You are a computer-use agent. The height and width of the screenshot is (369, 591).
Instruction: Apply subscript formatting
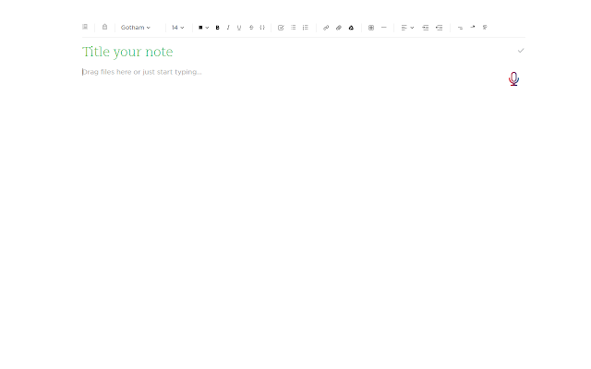[460, 28]
